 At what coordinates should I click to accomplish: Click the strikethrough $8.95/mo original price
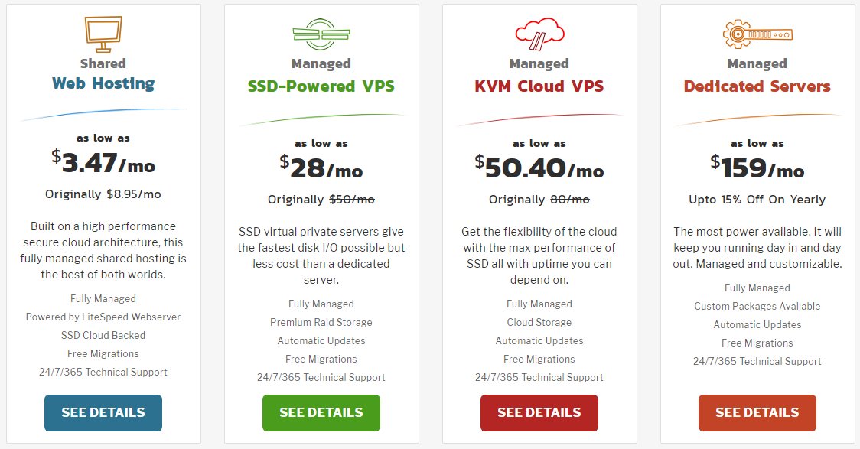[133, 194]
